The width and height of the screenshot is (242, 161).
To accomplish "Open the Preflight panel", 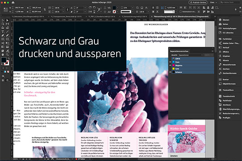I will click(225, 118).
